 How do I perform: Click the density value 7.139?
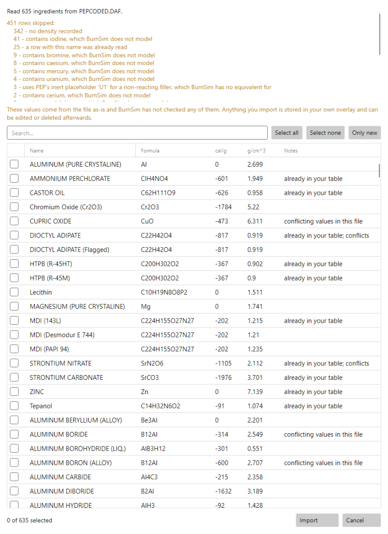(255, 392)
